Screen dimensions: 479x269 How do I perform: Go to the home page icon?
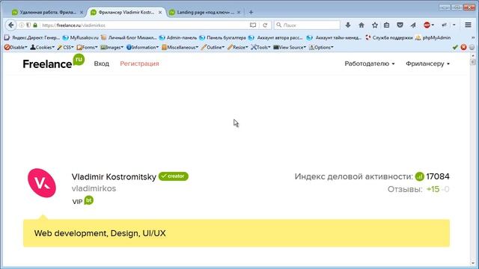361,25
